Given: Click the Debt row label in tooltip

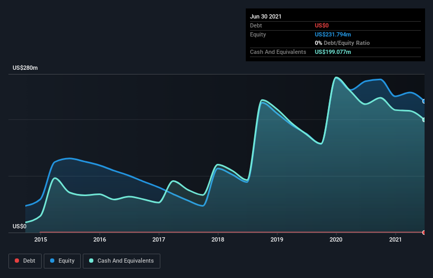Looking at the screenshot, I should coord(256,26).
